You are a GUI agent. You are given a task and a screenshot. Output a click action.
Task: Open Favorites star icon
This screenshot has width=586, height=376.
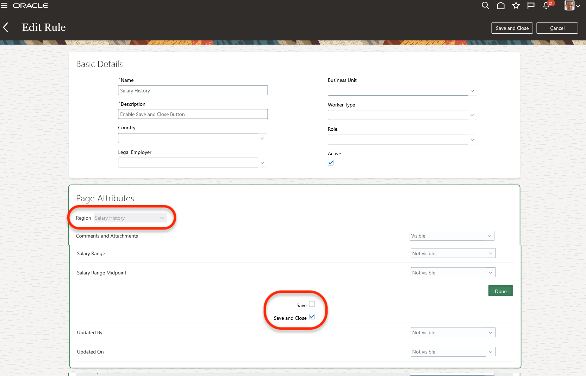(516, 6)
